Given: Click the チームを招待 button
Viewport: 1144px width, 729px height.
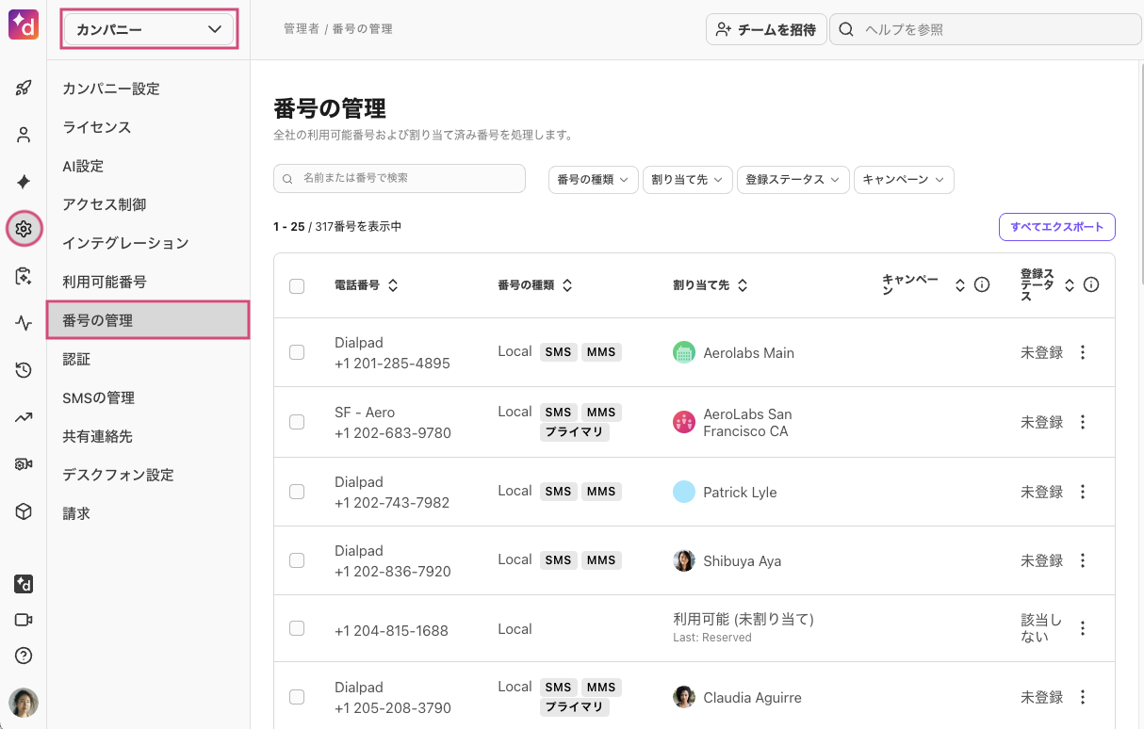Looking at the screenshot, I should [x=765, y=29].
